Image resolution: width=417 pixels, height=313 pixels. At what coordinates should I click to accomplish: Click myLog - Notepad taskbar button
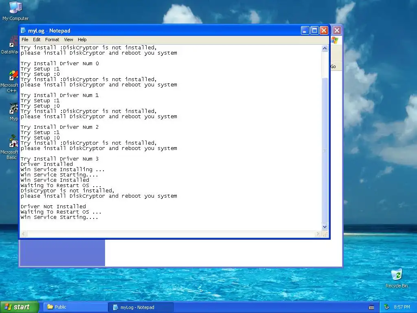coord(141,307)
